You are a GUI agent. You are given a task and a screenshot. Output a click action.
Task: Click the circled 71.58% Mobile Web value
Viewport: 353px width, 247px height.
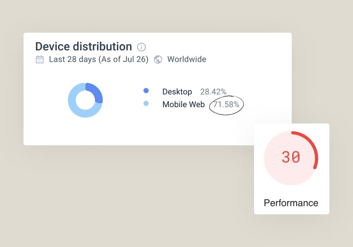(226, 105)
